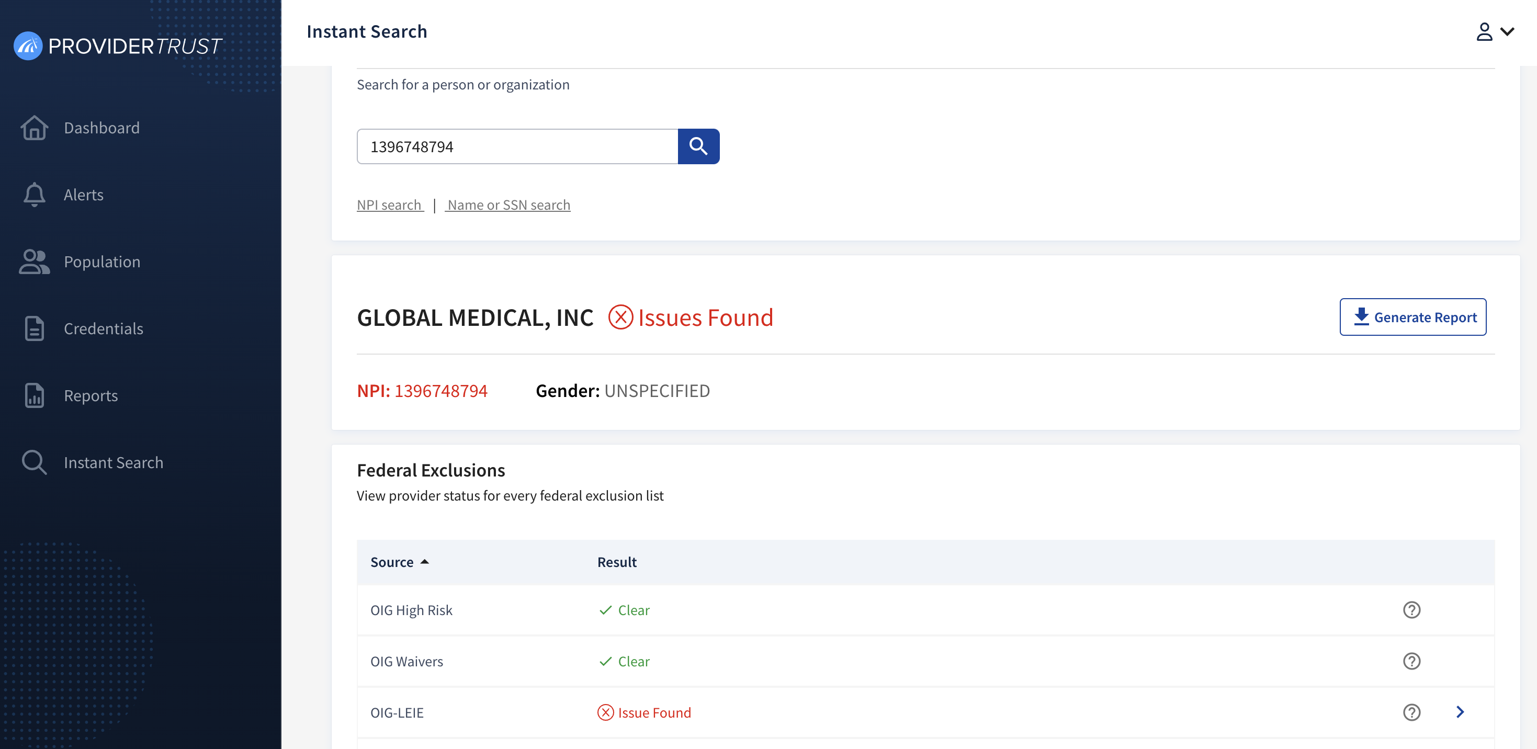Image resolution: width=1537 pixels, height=749 pixels.
Task: Click the Result column header
Action: click(x=617, y=562)
